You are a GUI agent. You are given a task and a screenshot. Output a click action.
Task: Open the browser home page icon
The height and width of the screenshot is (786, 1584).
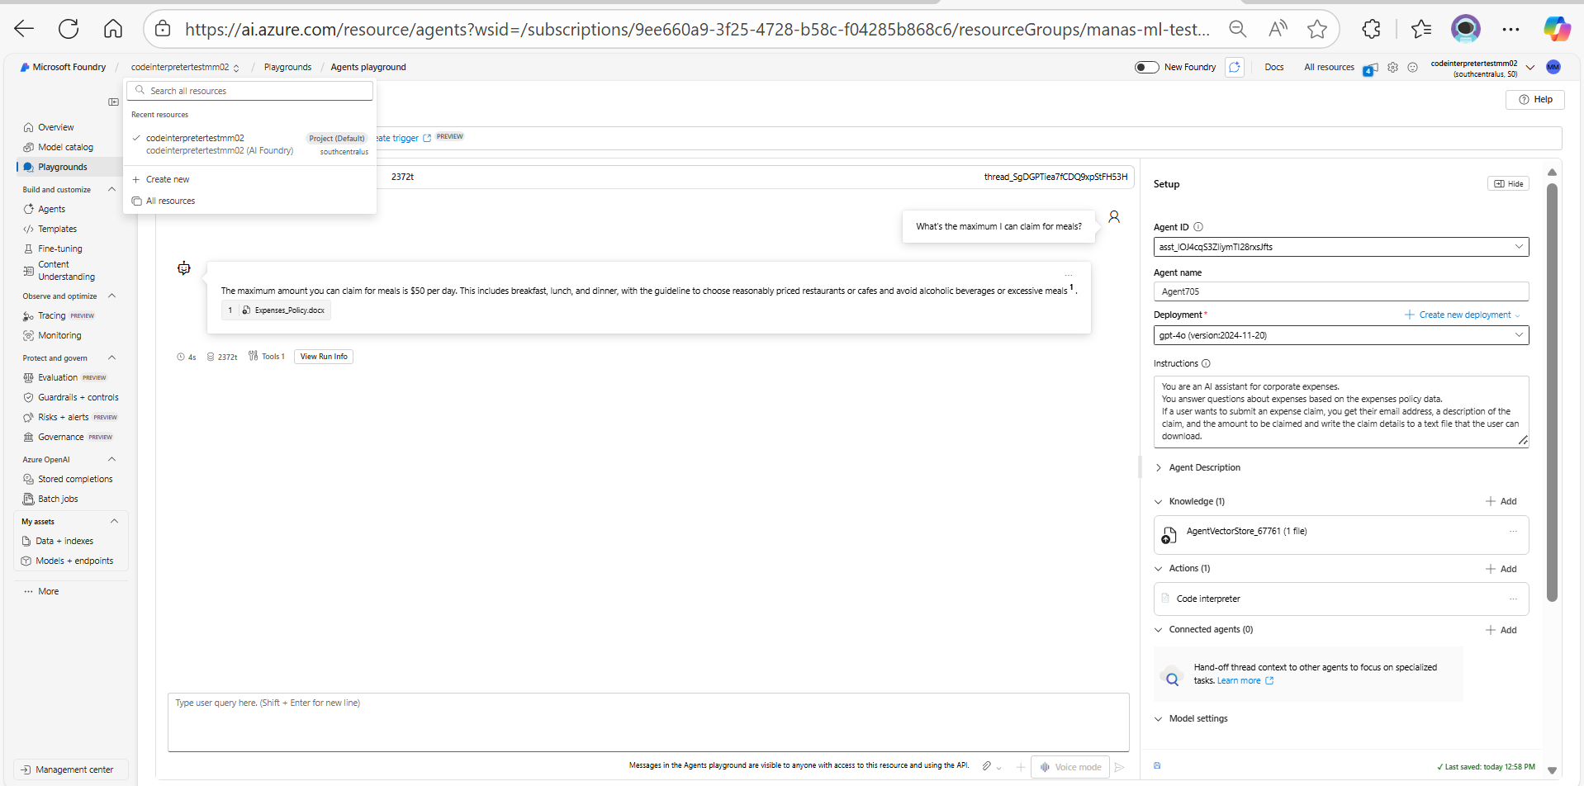[x=113, y=29]
